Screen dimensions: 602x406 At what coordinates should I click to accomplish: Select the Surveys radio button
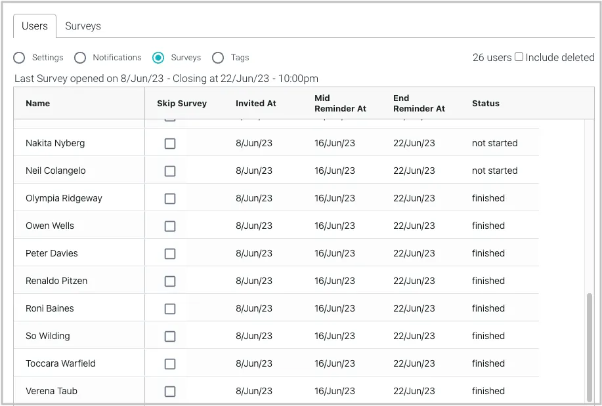(x=158, y=58)
